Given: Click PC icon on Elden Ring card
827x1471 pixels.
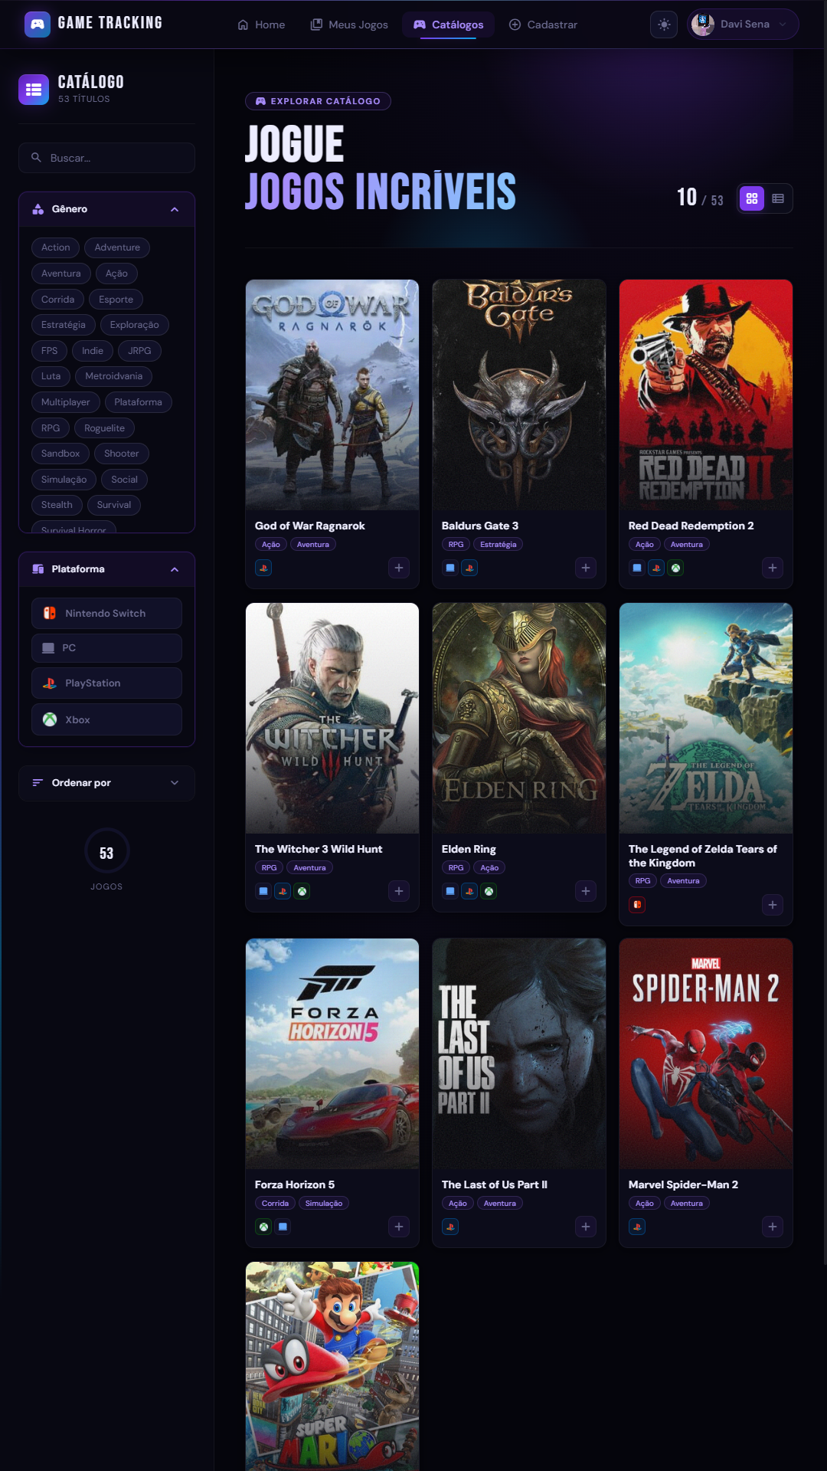Looking at the screenshot, I should click(x=450, y=891).
